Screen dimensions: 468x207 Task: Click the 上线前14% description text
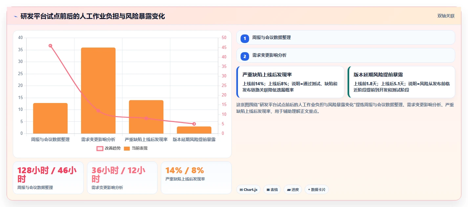point(290,87)
